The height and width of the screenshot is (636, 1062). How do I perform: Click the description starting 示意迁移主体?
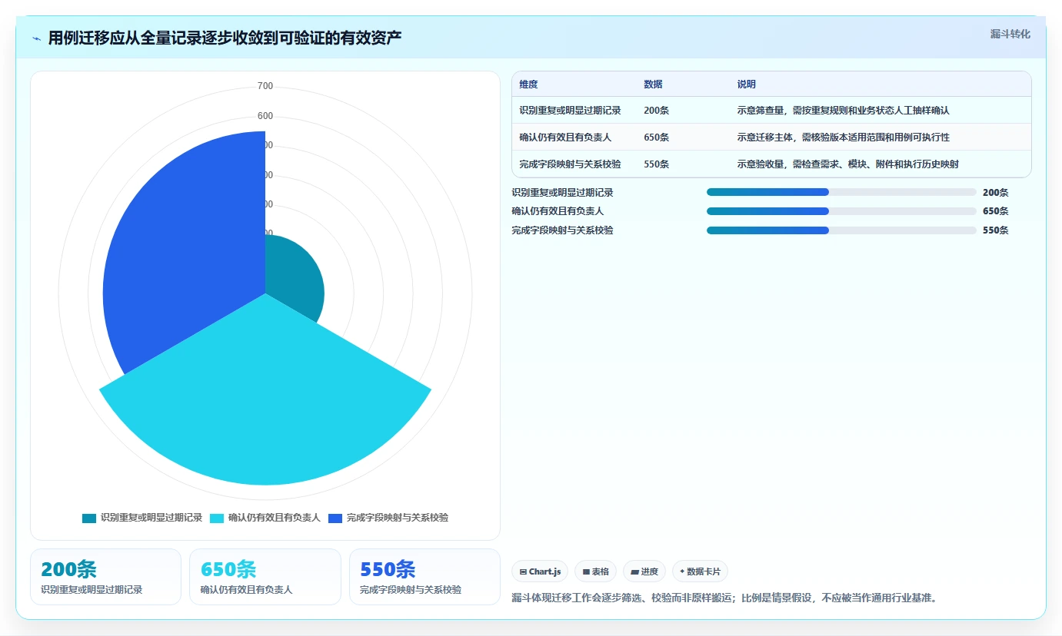(x=843, y=137)
